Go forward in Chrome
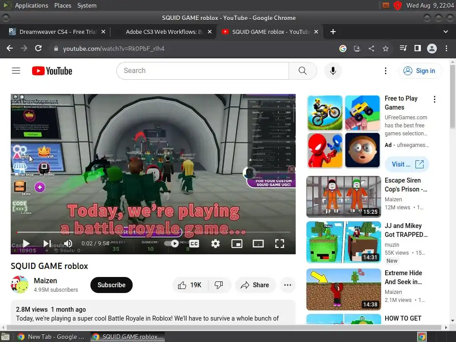 coord(24,48)
